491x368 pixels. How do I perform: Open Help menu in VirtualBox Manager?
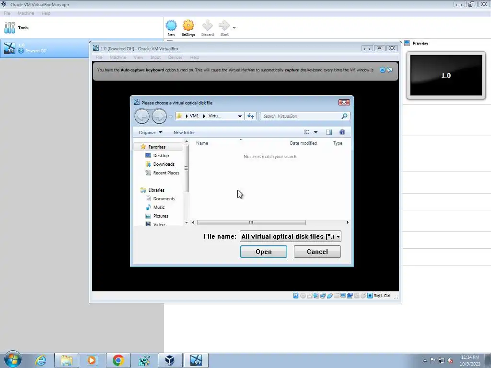46,13
